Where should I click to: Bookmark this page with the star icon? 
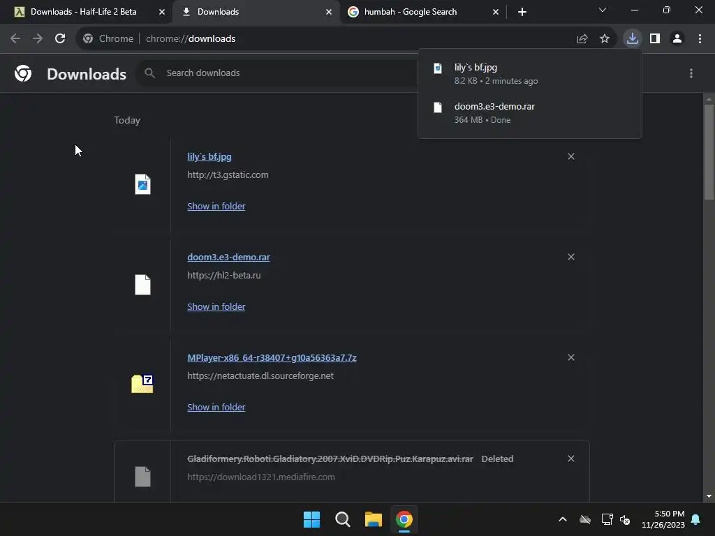coord(605,39)
